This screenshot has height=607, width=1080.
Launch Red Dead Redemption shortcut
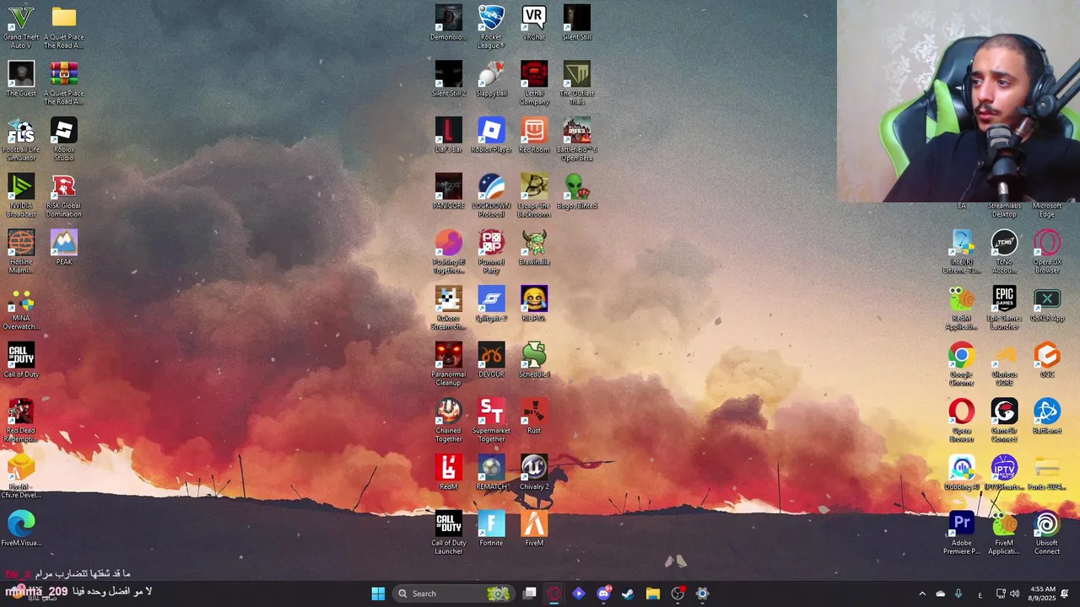tap(21, 420)
